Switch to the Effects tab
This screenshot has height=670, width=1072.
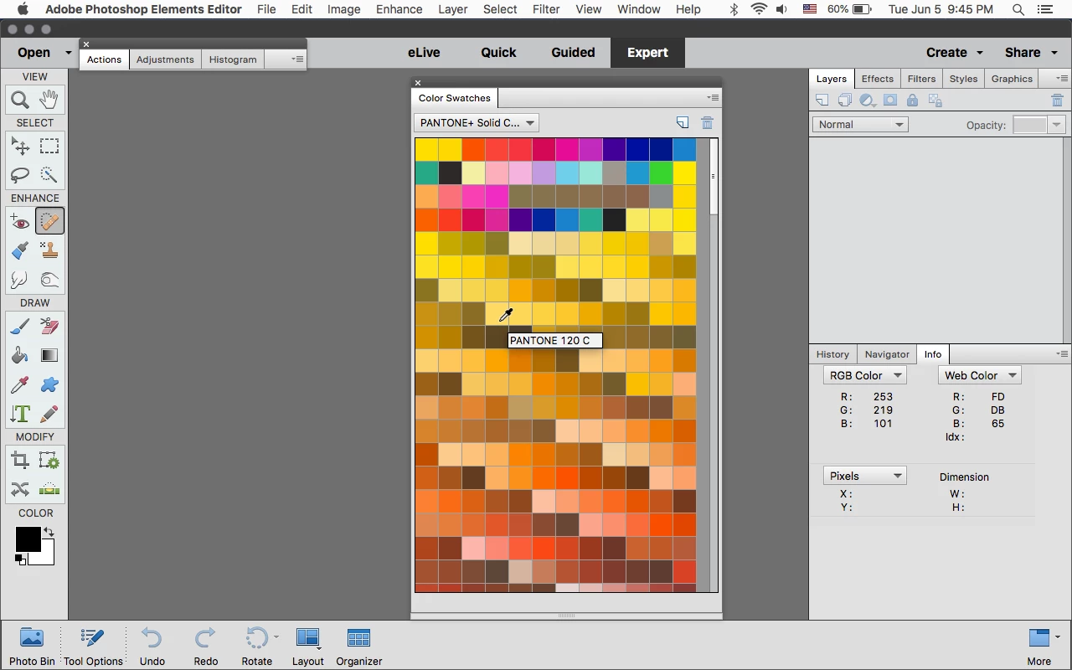[x=877, y=79]
